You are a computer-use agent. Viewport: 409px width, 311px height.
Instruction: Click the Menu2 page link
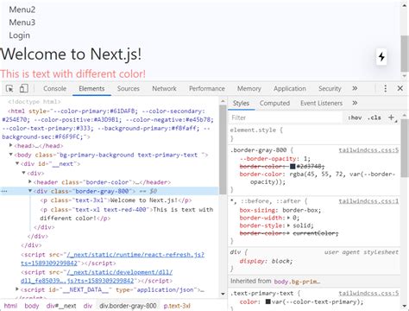pyautogui.click(x=22, y=10)
